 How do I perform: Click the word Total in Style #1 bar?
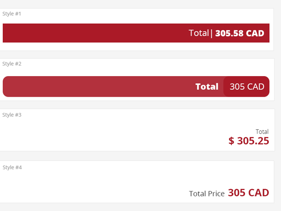[199, 33]
